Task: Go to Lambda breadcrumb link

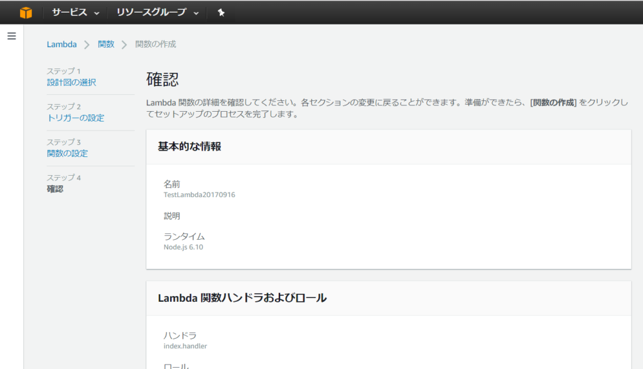Action: coord(62,45)
